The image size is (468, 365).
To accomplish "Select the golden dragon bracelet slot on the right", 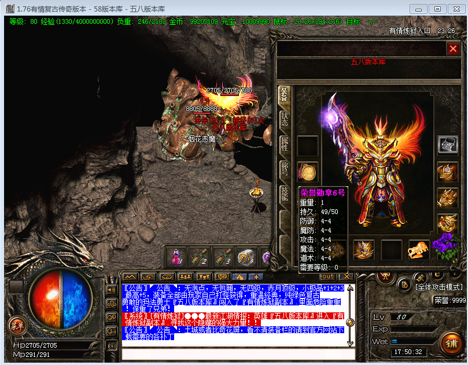I will coord(448,198).
